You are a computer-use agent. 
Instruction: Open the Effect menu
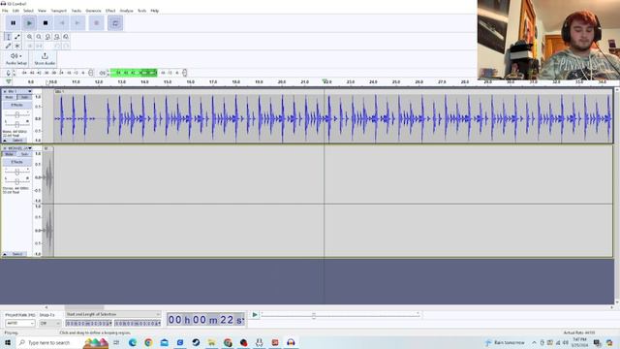[110, 11]
